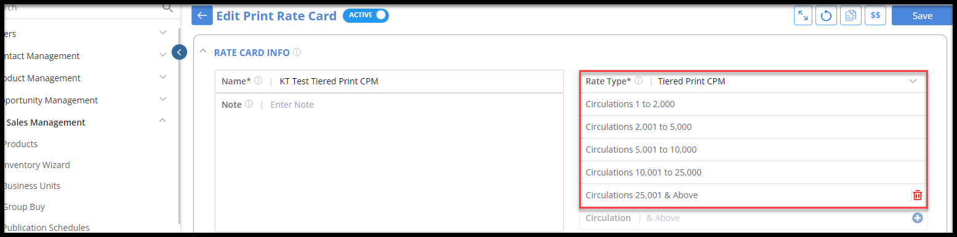957x237 pixels.
Task: Click the circular reset refresh icon
Action: click(826, 15)
